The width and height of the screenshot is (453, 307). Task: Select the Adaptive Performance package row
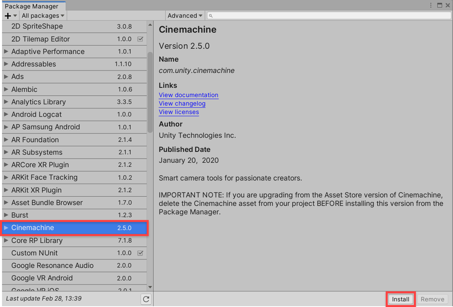(x=74, y=52)
